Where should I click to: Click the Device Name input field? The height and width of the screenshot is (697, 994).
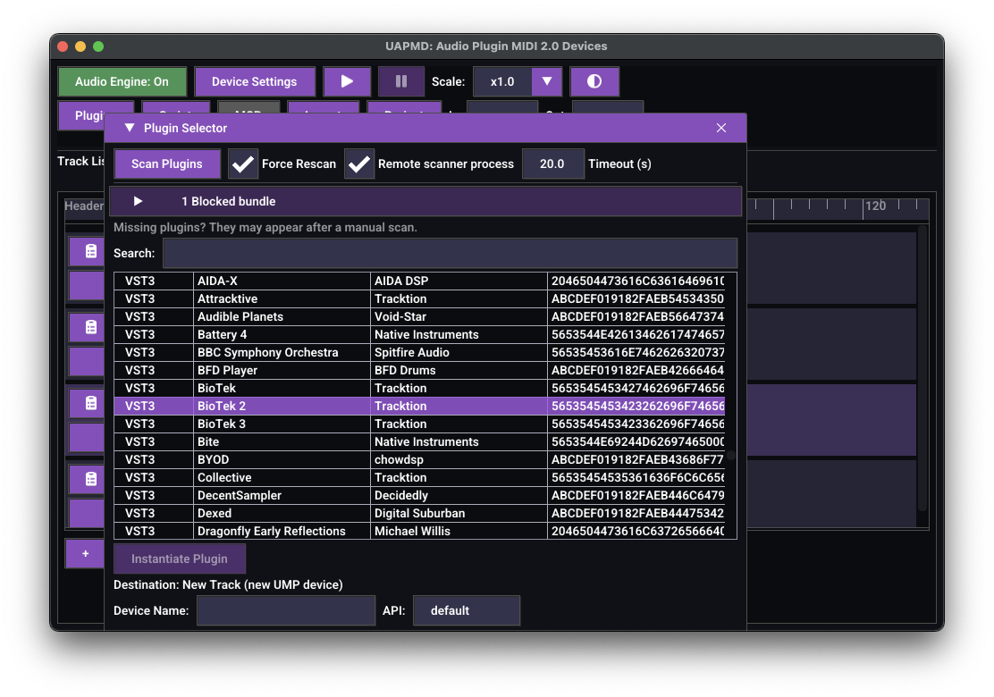[286, 610]
